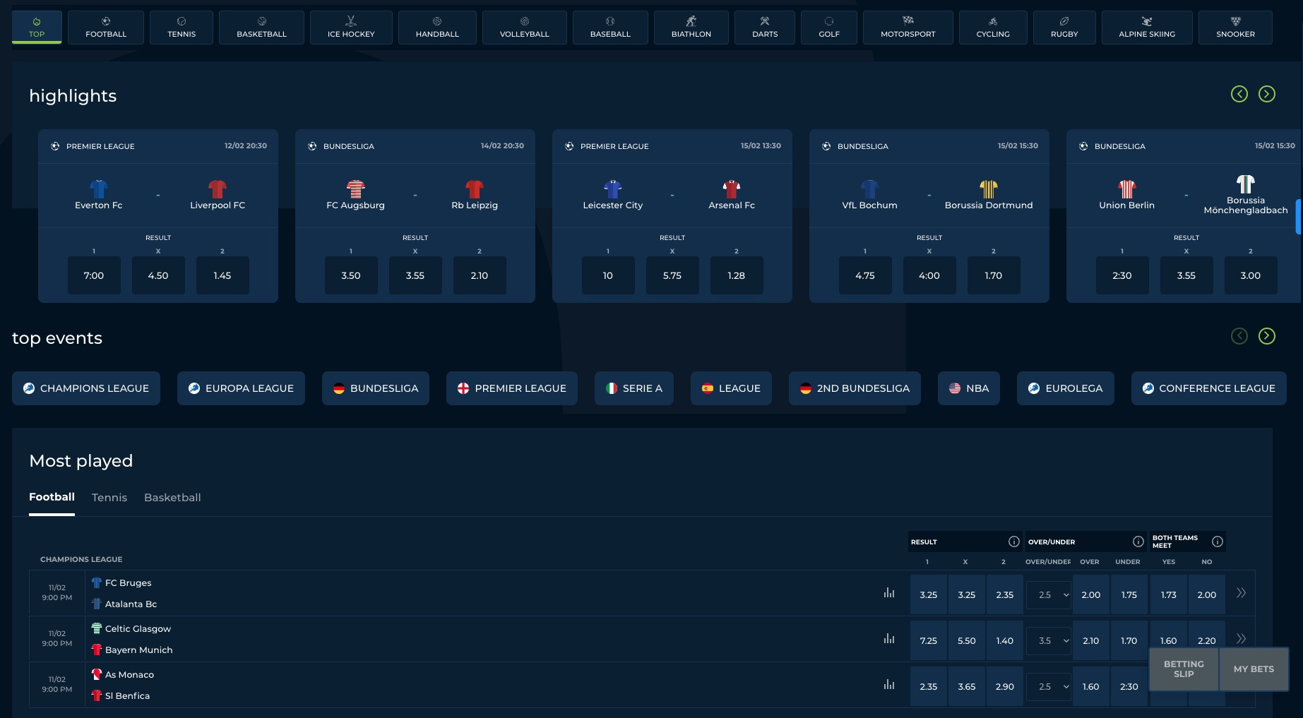Click the next arrow in highlights carousel
1303x718 pixels.
coord(1266,94)
